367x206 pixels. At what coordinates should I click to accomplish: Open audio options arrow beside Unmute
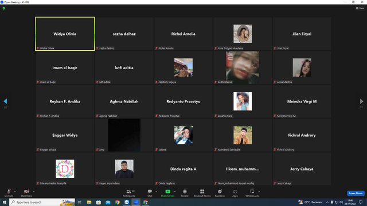point(15,192)
